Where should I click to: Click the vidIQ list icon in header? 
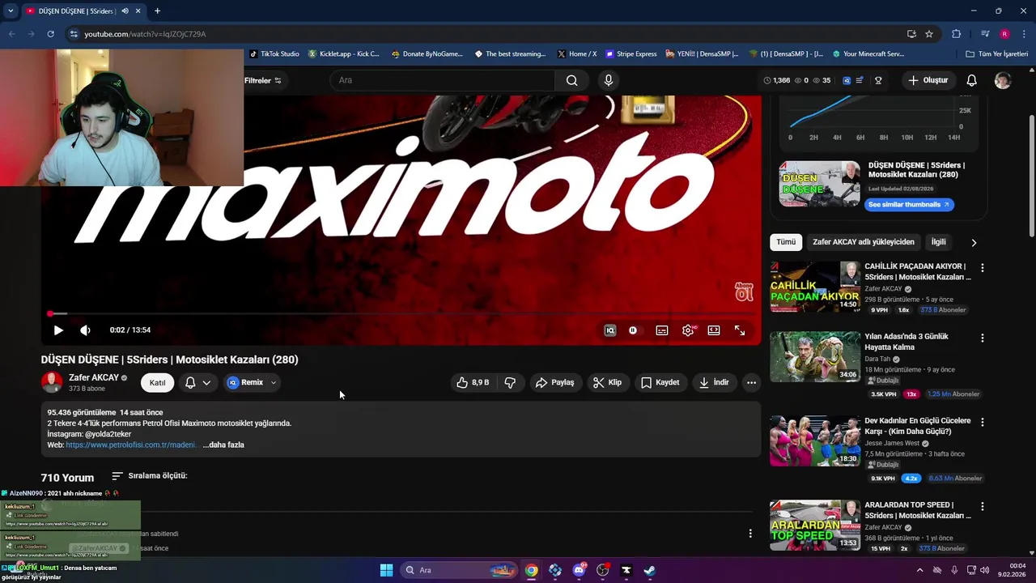[860, 80]
